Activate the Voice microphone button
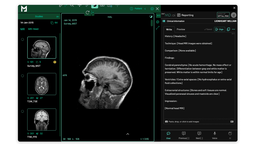Viewport: 255px width, 144px height. [215, 135]
